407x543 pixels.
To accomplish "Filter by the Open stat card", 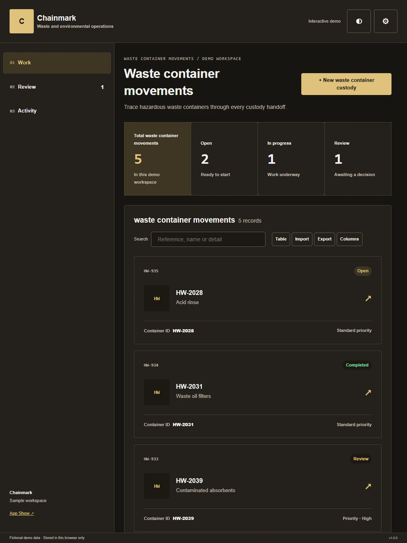I will tap(224, 159).
